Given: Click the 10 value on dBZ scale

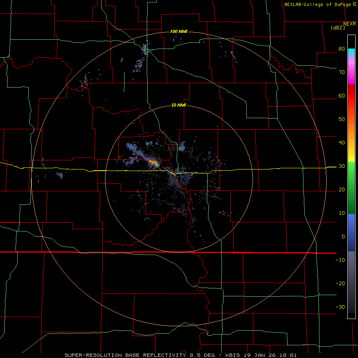Looking at the screenshot, I should (342, 213).
